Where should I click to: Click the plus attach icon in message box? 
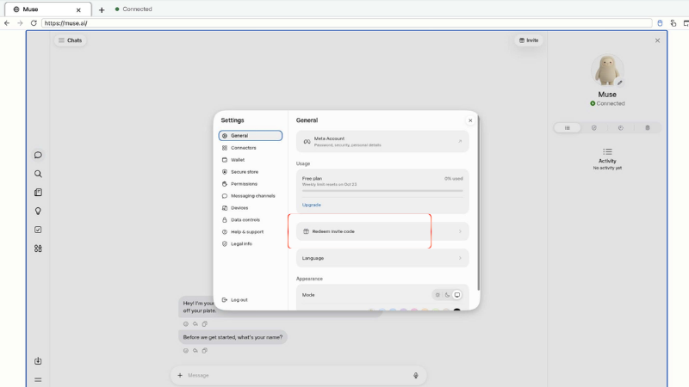(x=180, y=375)
